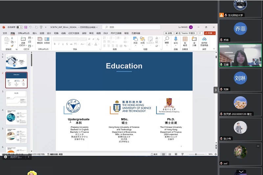Click the New Slide (新建幻灯片) icon
263x175 pixels.
[23, 41]
